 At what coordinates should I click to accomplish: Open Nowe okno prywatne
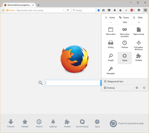coord(125,32)
